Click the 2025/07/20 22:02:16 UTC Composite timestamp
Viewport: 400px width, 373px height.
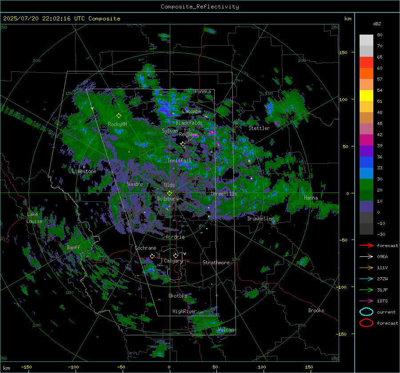61,19
